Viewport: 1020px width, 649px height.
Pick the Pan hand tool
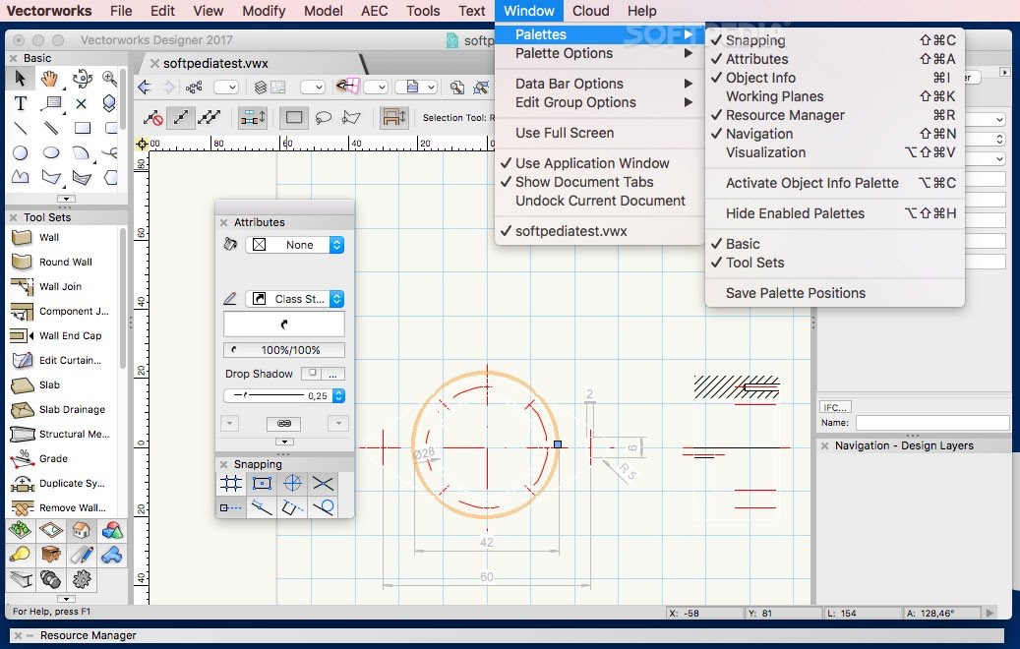point(49,79)
